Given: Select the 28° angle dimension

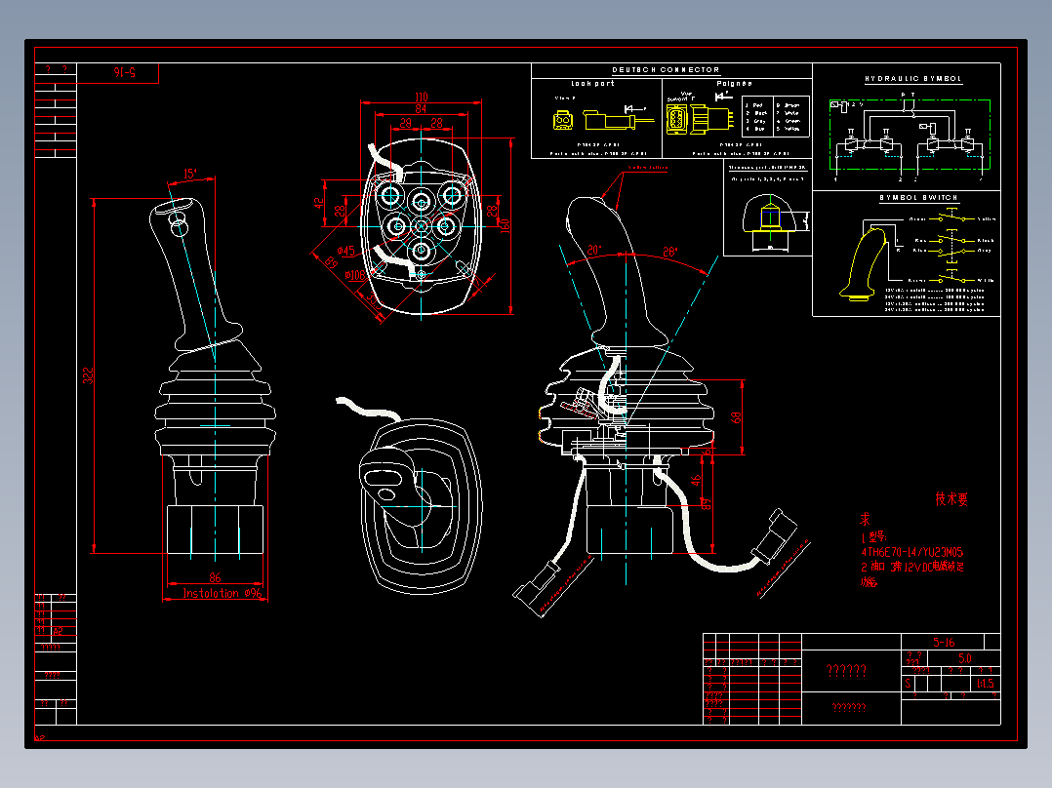Looking at the screenshot, I should pyautogui.click(x=670, y=253).
